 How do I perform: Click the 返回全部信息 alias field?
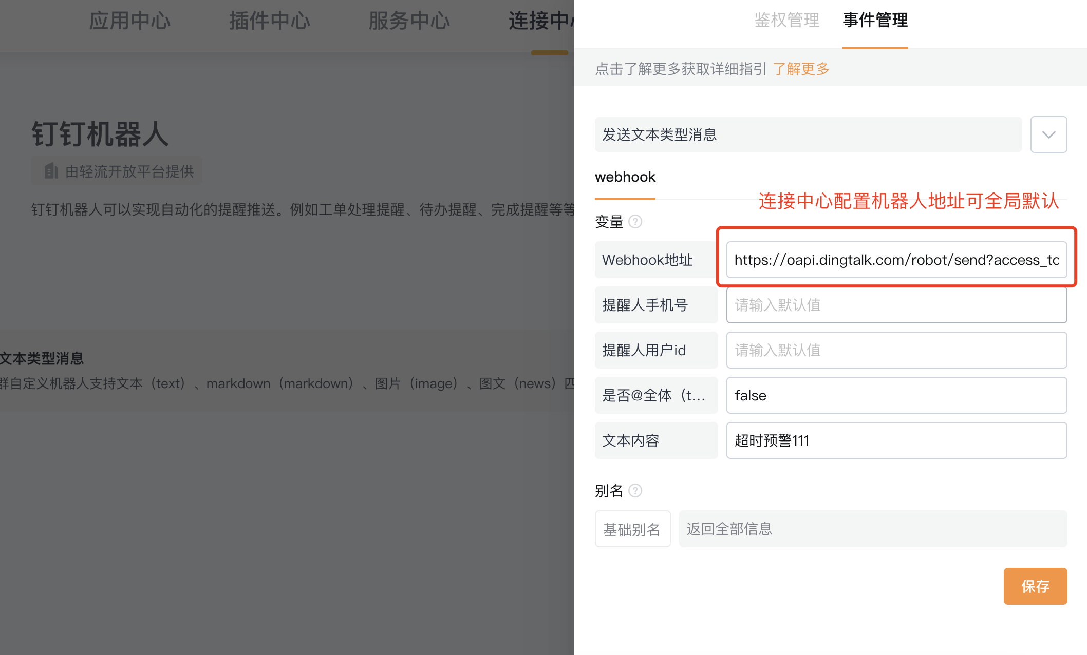[x=873, y=529]
